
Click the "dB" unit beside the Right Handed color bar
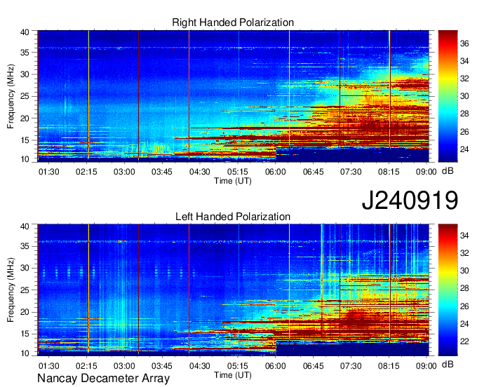448,171
